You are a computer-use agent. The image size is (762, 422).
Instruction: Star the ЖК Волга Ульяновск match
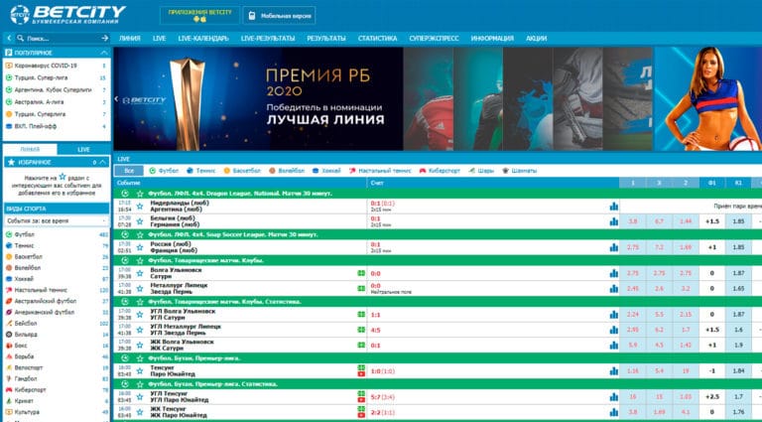[140, 346]
